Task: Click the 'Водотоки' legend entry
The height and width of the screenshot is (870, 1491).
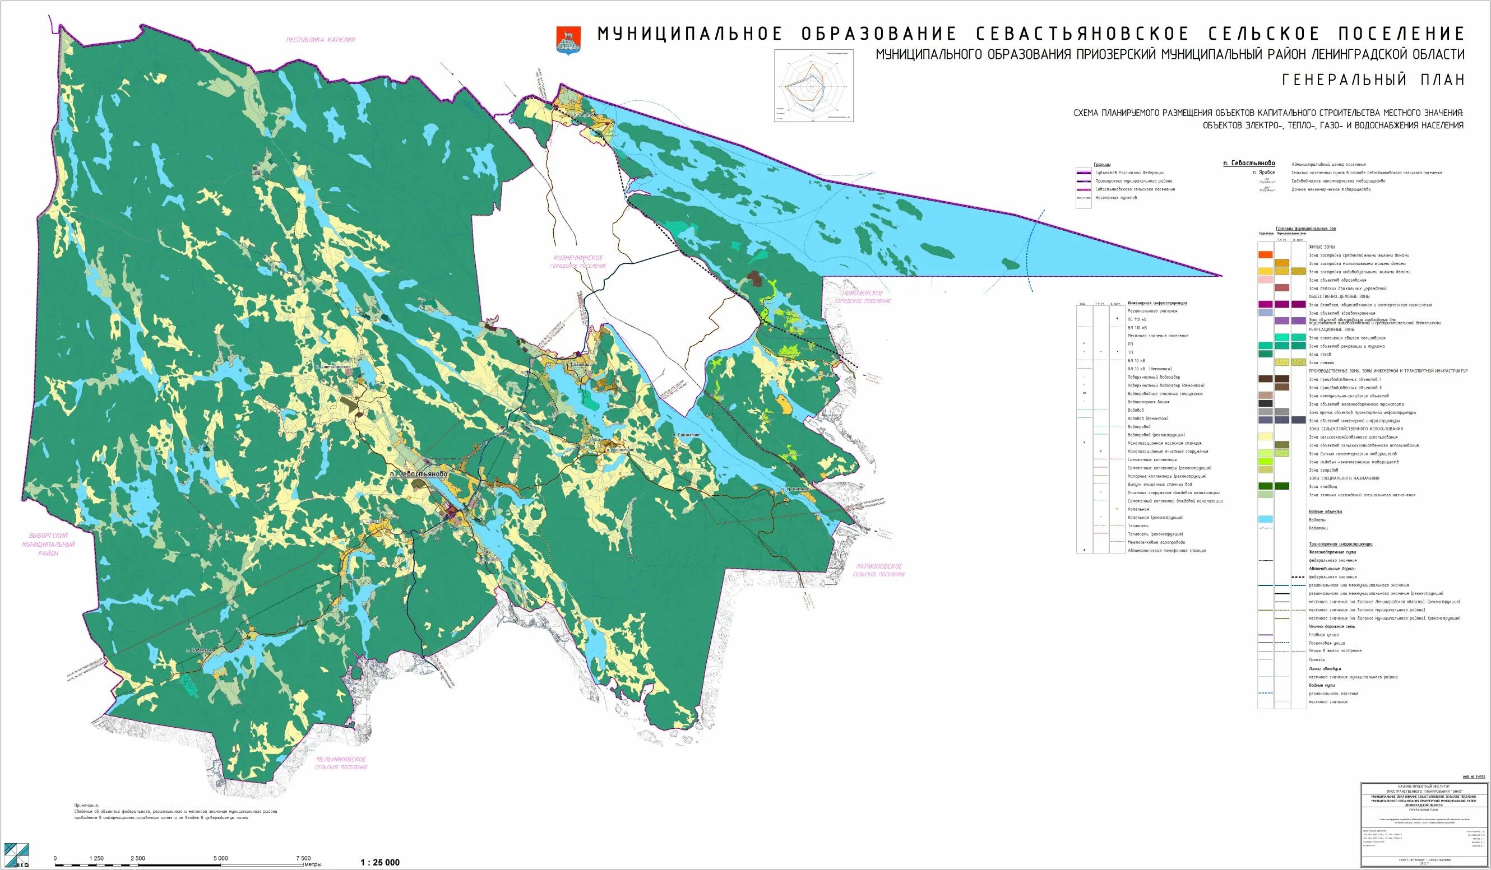Action: (1318, 528)
